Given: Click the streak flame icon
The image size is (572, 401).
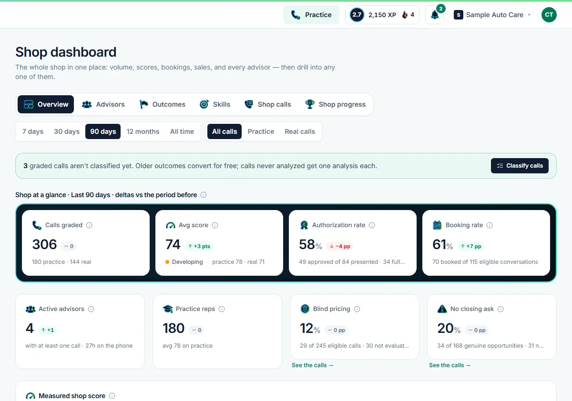Looking at the screenshot, I should click(405, 15).
